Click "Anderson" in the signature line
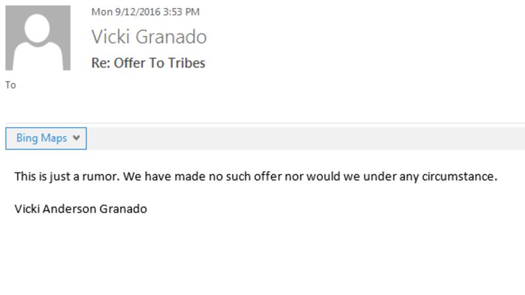Image resolution: width=525 pixels, height=295 pixels. (x=69, y=209)
